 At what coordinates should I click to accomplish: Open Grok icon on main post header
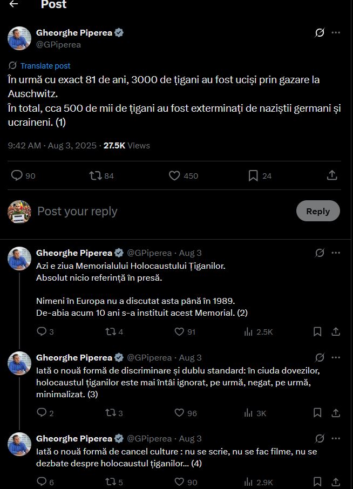(320, 33)
